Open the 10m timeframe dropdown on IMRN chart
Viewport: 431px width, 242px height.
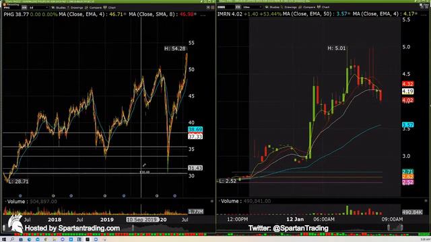(x=253, y=7)
